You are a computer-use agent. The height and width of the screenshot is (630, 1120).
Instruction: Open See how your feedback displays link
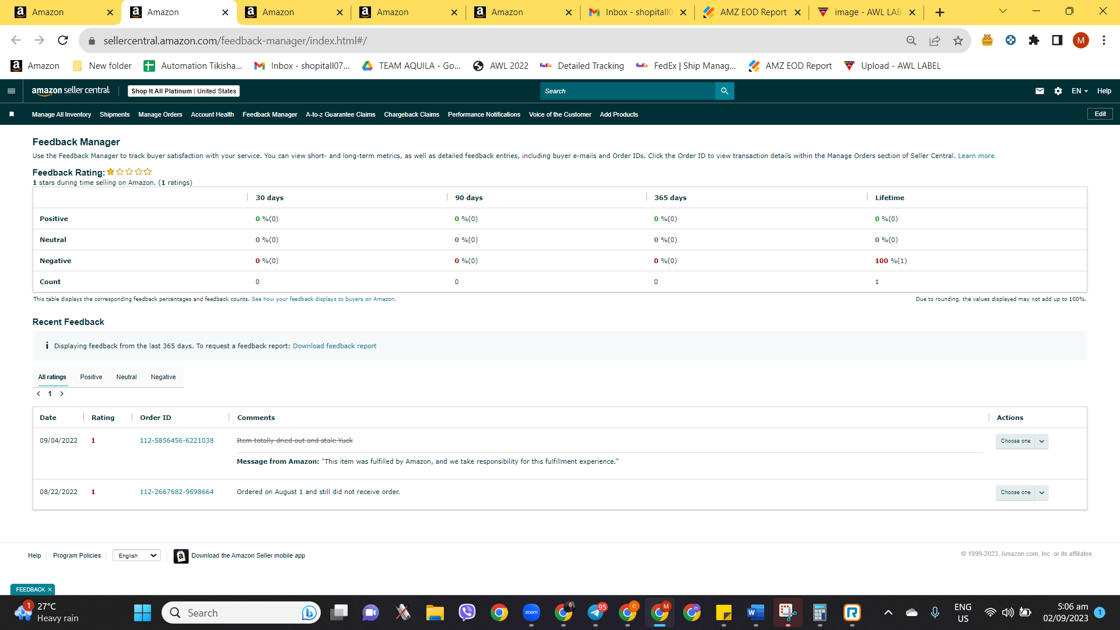click(323, 299)
